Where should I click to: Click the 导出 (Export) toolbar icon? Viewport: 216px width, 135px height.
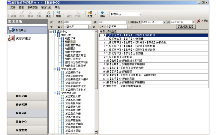coord(58,14)
